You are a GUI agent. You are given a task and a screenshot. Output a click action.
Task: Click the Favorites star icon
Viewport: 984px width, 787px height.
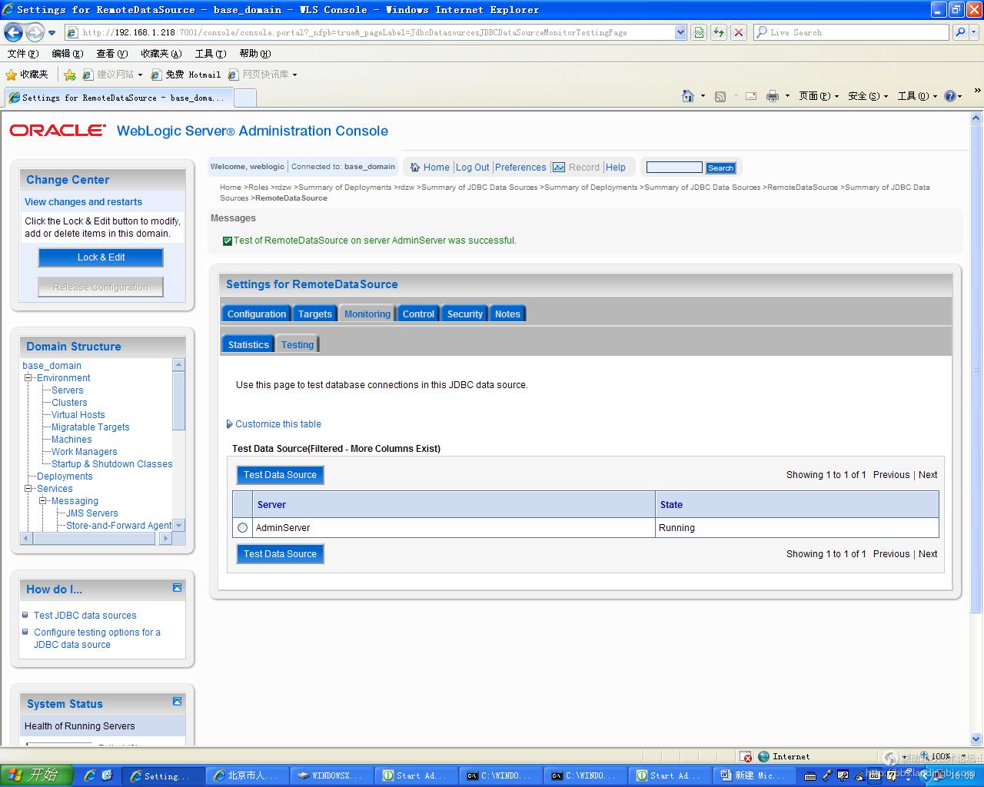coord(12,75)
